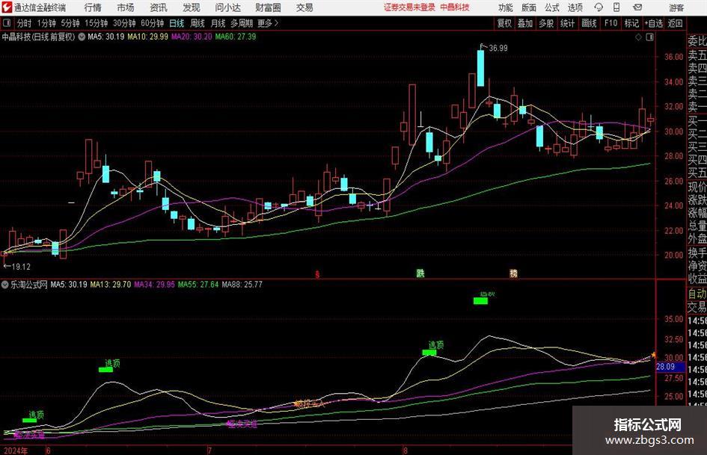Click the 榜 marker below the chart

pos(513,273)
